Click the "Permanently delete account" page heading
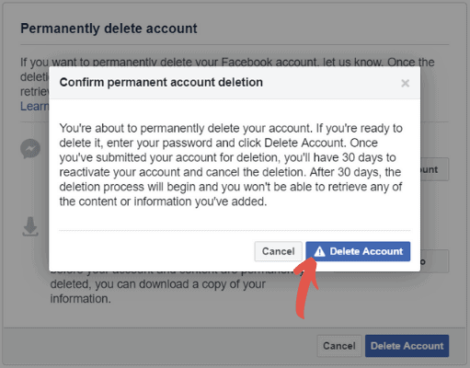The height and width of the screenshot is (368, 470). point(109,29)
